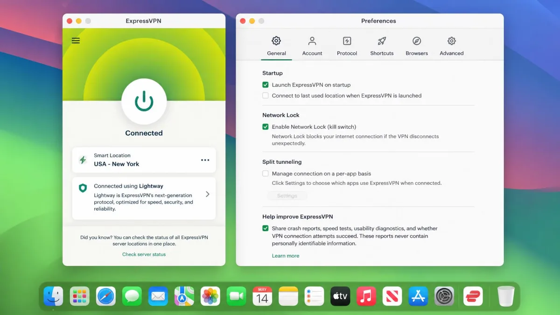Open Notes from the dock
The width and height of the screenshot is (560, 315).
[288, 296]
